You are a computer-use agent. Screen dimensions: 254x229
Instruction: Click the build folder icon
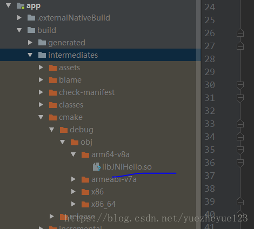31,30
